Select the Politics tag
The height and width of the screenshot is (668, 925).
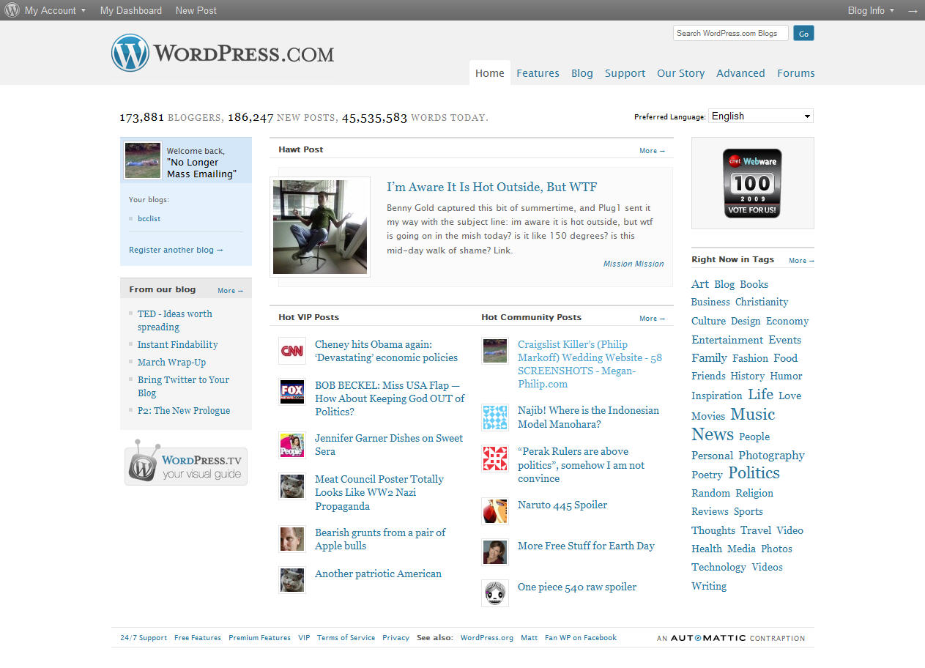point(754,473)
